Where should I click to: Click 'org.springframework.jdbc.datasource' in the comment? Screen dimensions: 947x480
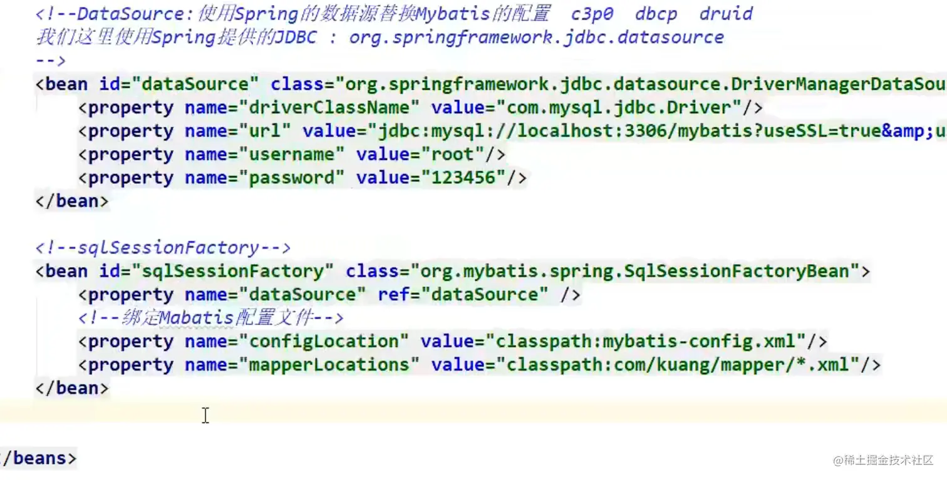pyautogui.click(x=536, y=38)
